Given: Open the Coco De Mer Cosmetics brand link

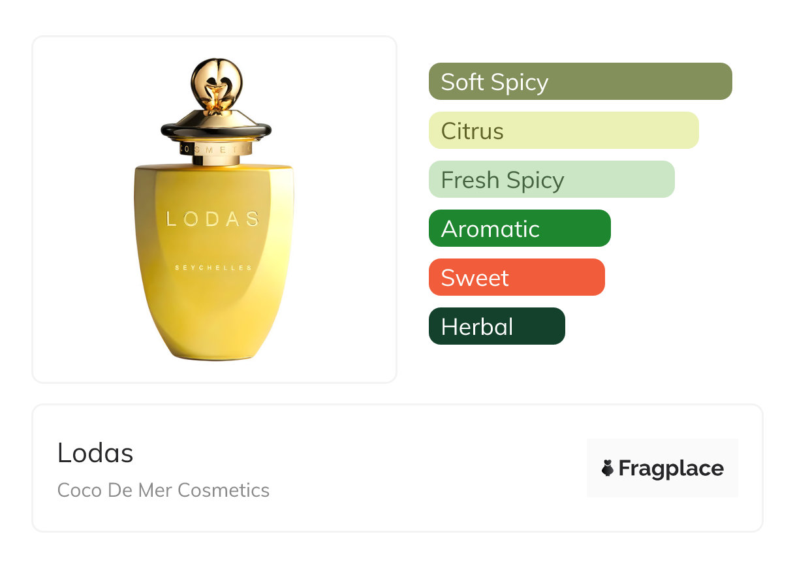Looking at the screenshot, I should [163, 490].
